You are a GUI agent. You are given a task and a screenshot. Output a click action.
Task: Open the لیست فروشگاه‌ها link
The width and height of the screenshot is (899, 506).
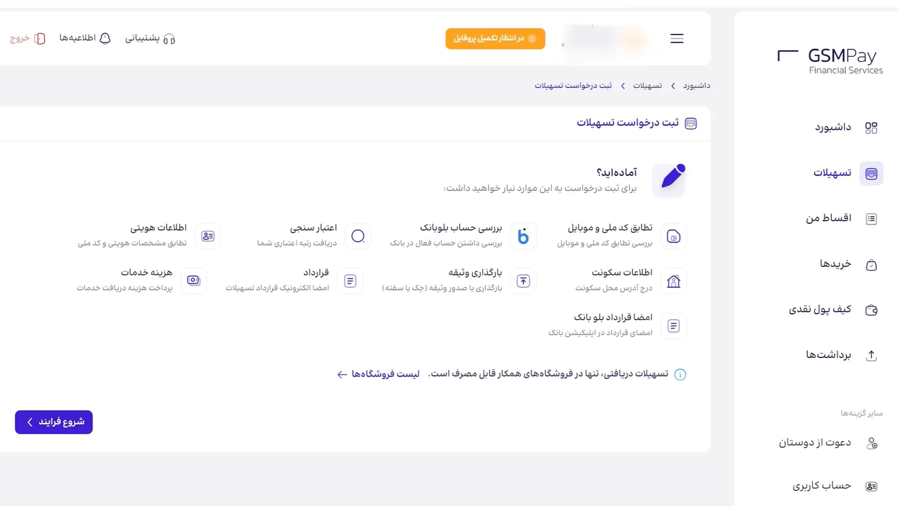(386, 374)
